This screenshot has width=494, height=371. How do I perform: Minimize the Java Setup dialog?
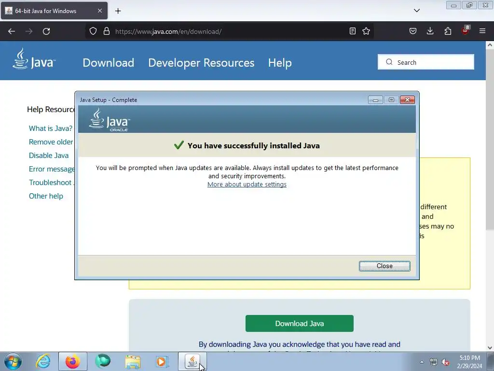point(375,100)
